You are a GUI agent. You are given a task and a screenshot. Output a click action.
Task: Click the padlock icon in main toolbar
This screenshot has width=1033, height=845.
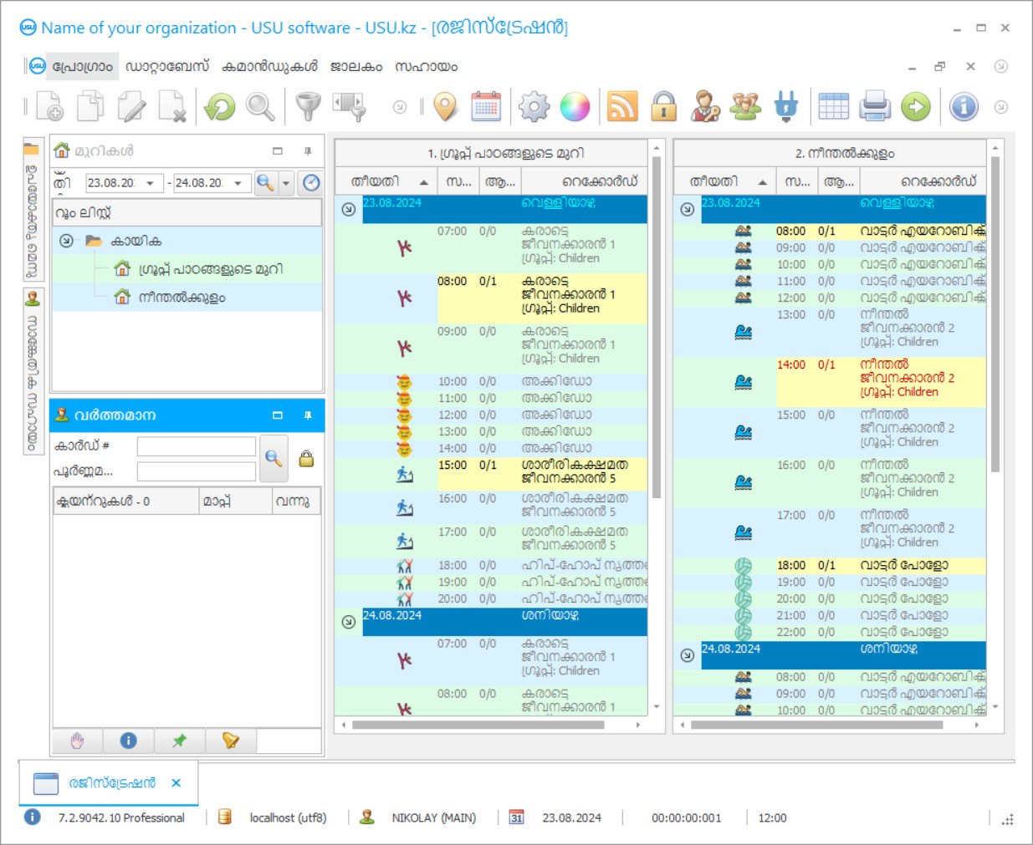663,107
